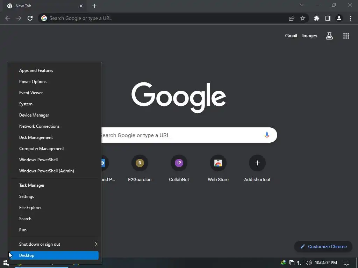Select the highlighted Desktop entry
Image resolution: width=358 pixels, height=268 pixels.
pyautogui.click(x=54, y=255)
